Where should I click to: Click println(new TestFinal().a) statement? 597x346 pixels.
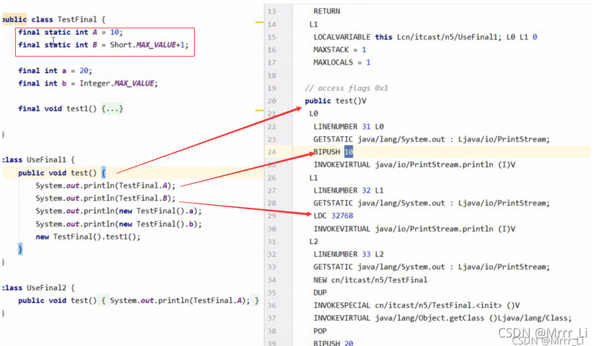point(119,211)
